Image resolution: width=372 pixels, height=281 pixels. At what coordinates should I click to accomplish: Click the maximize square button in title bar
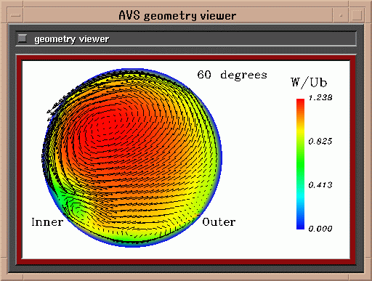357,15
